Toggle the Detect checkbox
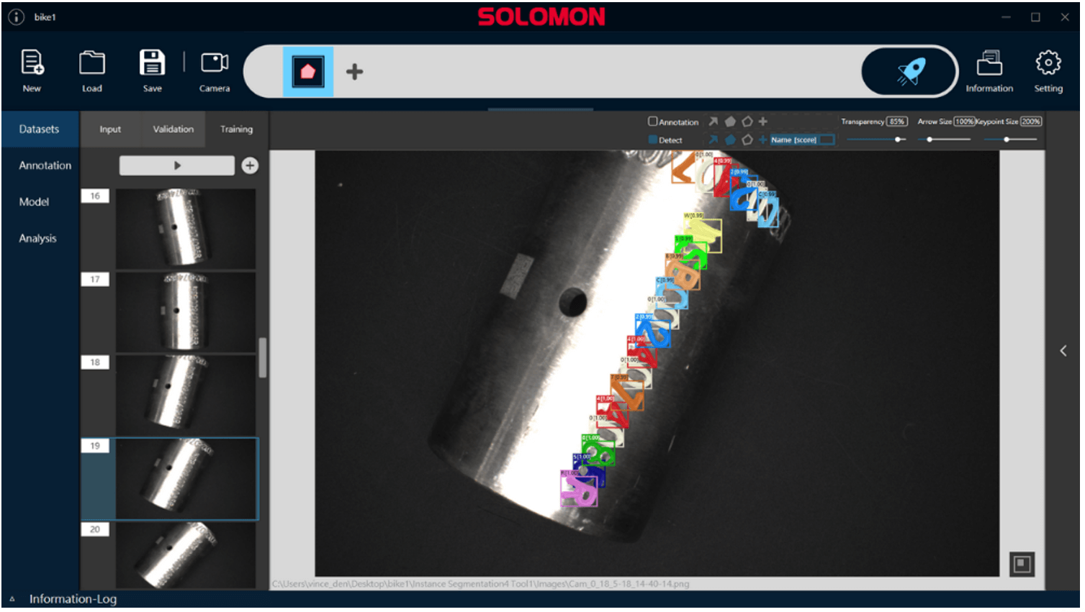The width and height of the screenshot is (1085, 612). (x=653, y=140)
